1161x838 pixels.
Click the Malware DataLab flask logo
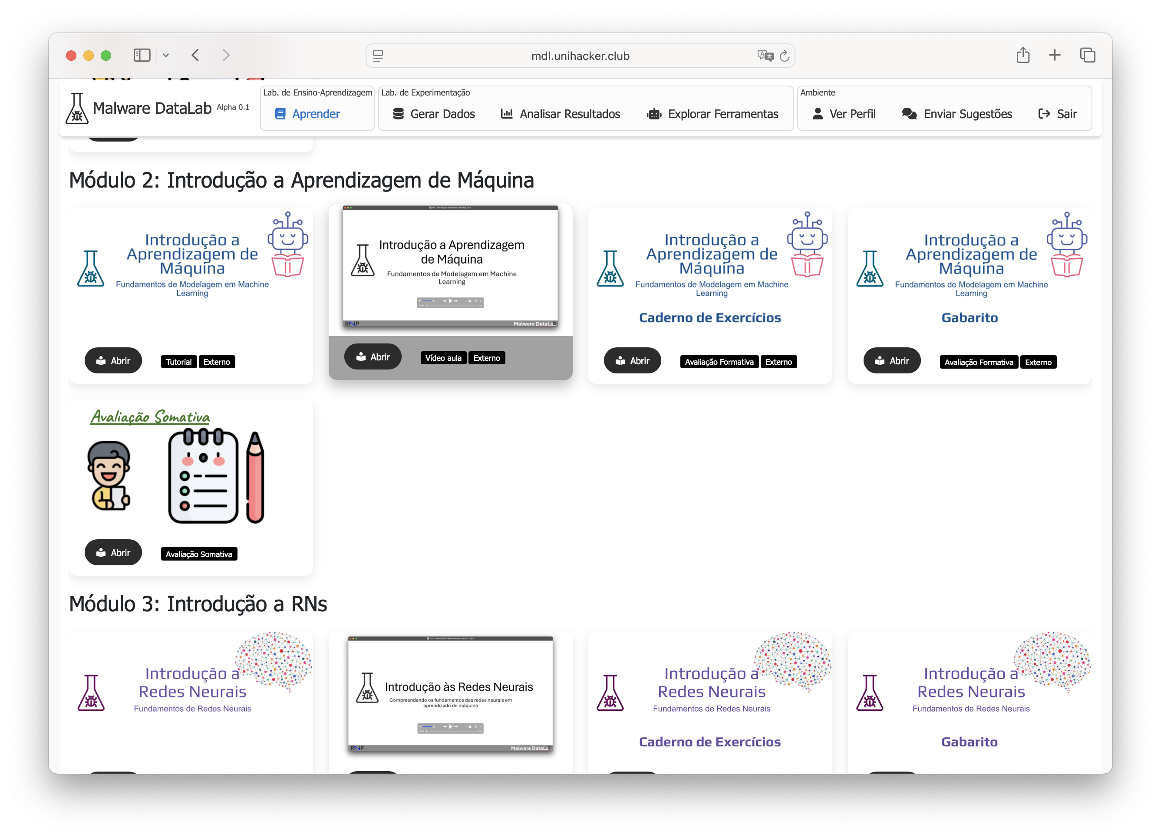click(x=77, y=108)
